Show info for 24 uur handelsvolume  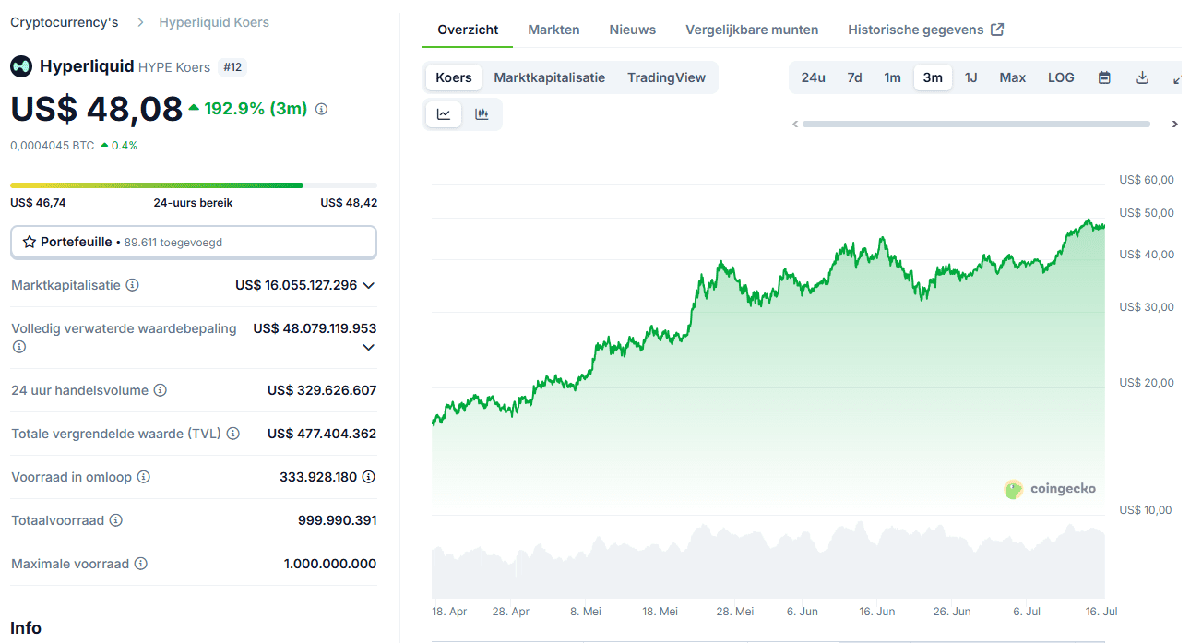coord(160,390)
